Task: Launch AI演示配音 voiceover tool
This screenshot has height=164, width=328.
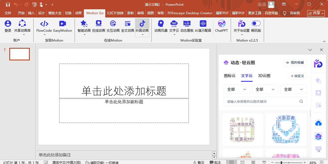Action: (x=203, y=27)
